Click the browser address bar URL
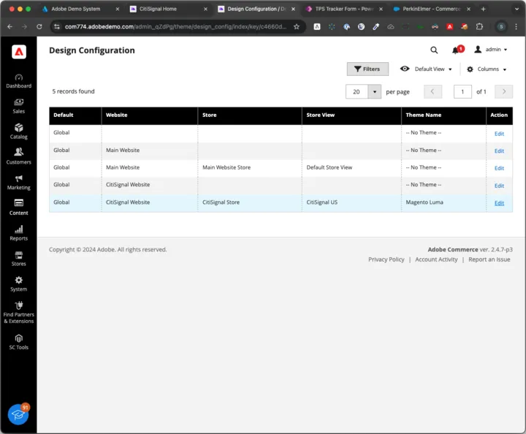The width and height of the screenshot is (526, 434). click(175, 26)
